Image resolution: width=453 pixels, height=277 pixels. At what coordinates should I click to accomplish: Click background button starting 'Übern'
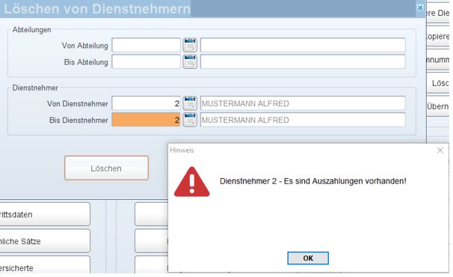(438, 106)
